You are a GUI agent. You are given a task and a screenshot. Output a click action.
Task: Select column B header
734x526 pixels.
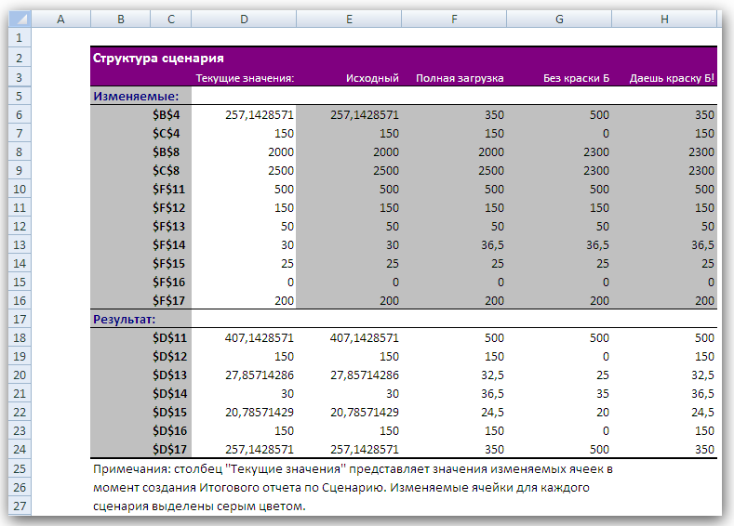tap(121, 20)
